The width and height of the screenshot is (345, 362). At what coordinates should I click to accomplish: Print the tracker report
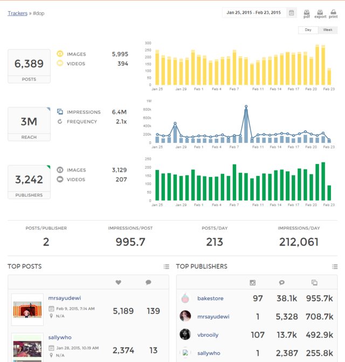pos(333,13)
